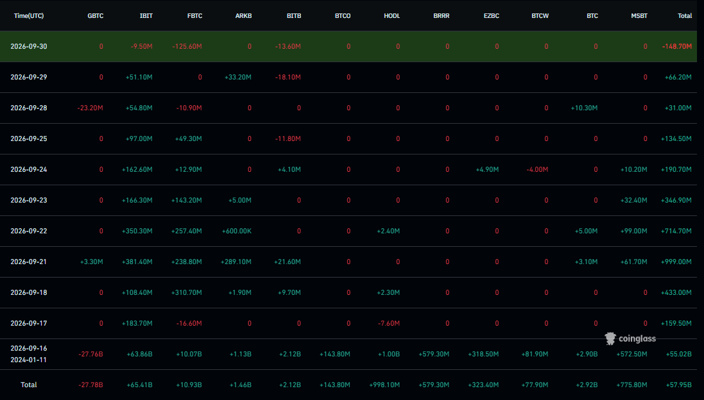704x400 pixels.
Task: Click EZBC value +4.90M
Action: click(487, 169)
